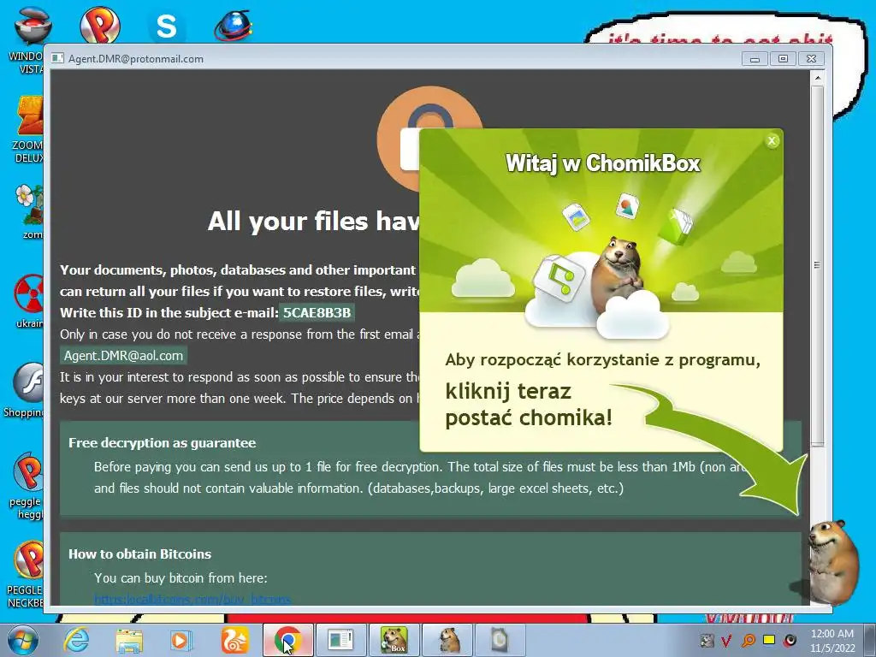
Task: Click 'How to obtain Bitcoins' heading
Action: (139, 553)
